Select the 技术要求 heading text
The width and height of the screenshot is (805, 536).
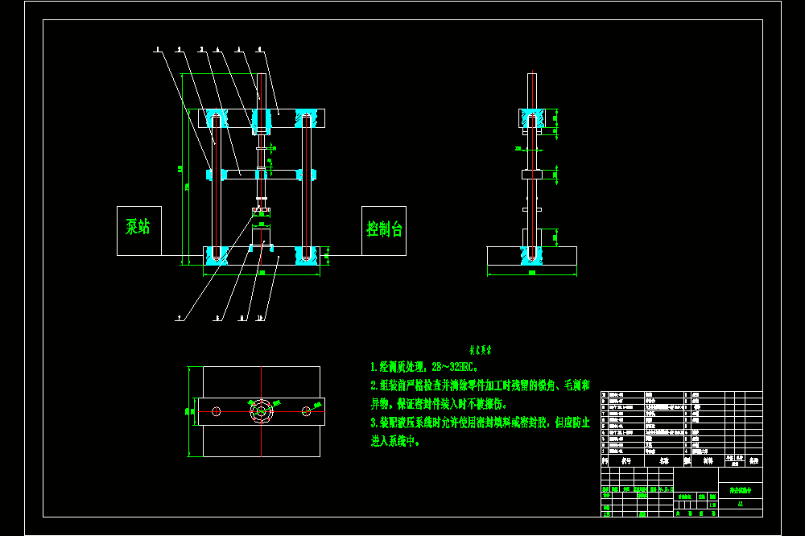tap(480, 350)
